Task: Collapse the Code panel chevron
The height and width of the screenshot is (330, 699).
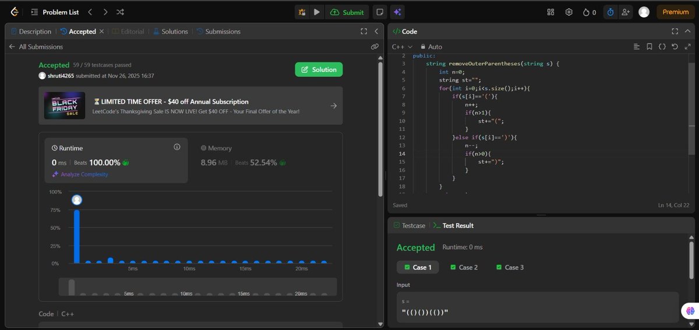Action: coord(687,31)
